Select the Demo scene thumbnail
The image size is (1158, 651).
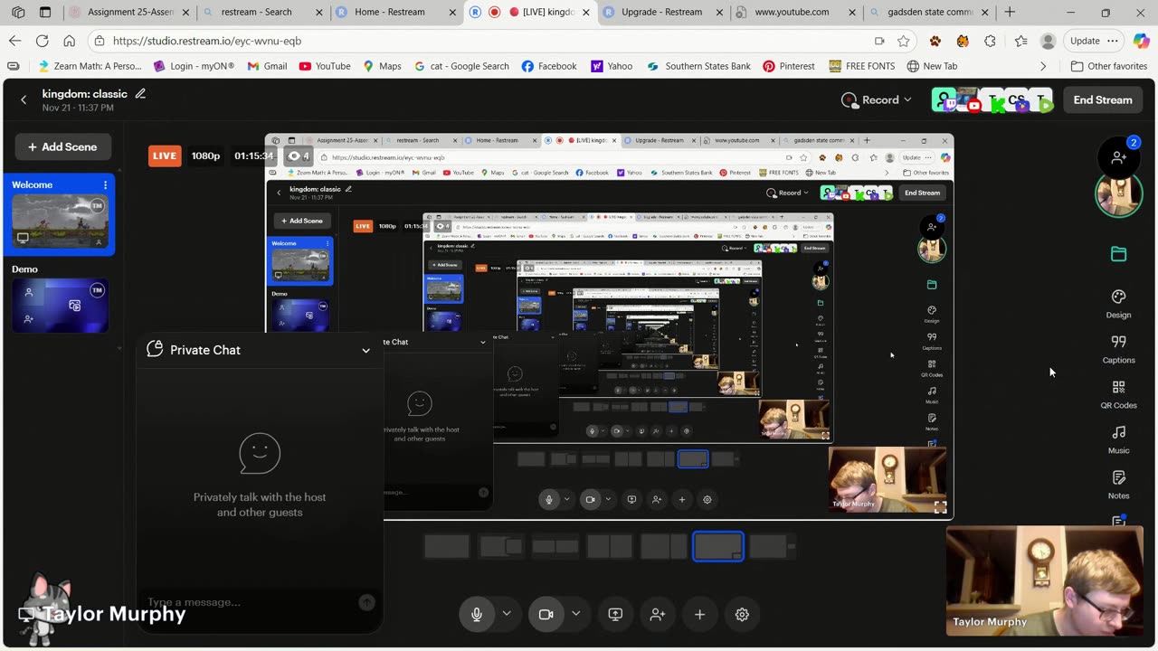[60, 305]
